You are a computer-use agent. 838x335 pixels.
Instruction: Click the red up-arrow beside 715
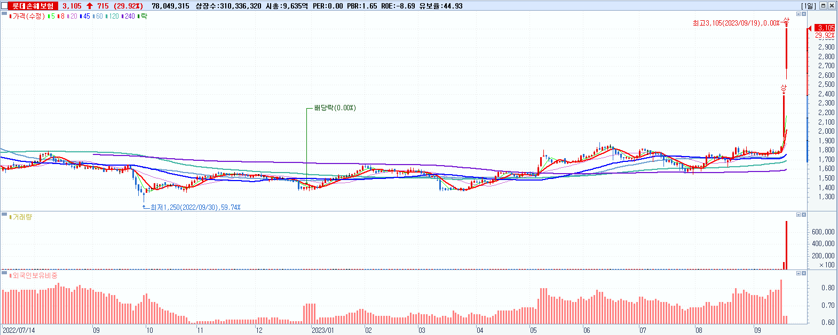[90, 6]
